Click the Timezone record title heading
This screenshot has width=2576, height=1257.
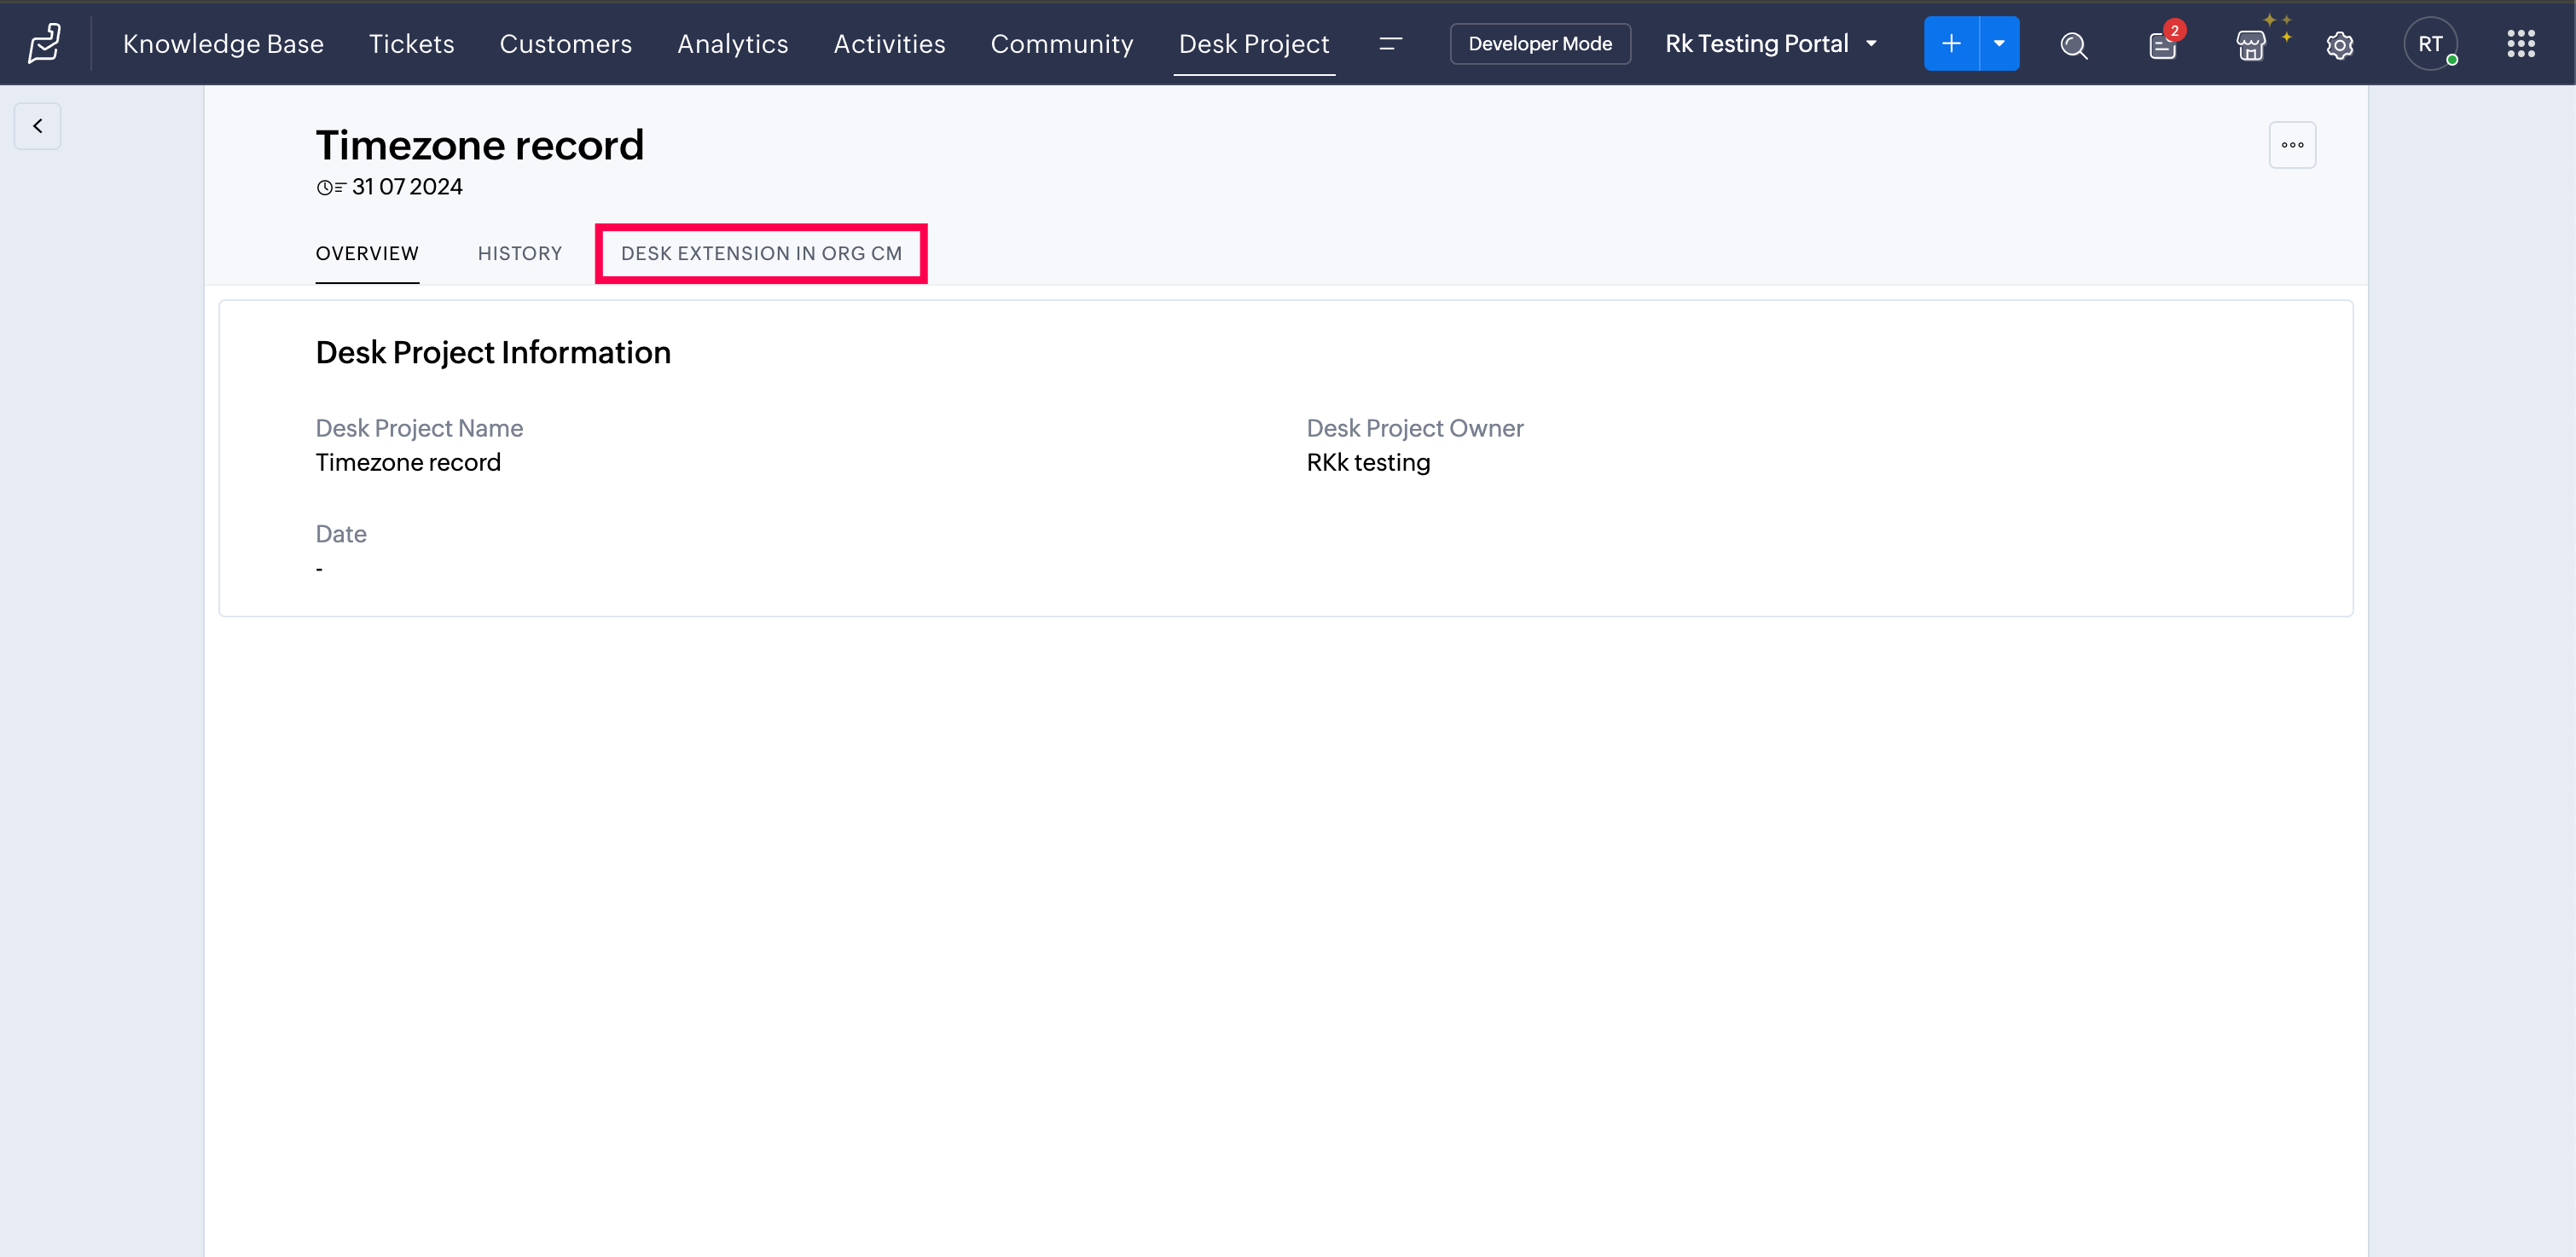coord(480,145)
